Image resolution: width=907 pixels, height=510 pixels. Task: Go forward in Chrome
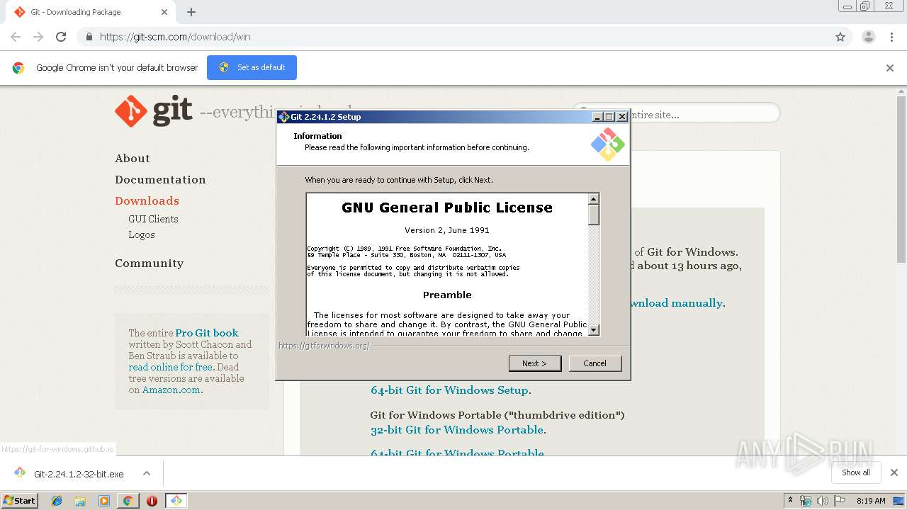[x=38, y=37]
